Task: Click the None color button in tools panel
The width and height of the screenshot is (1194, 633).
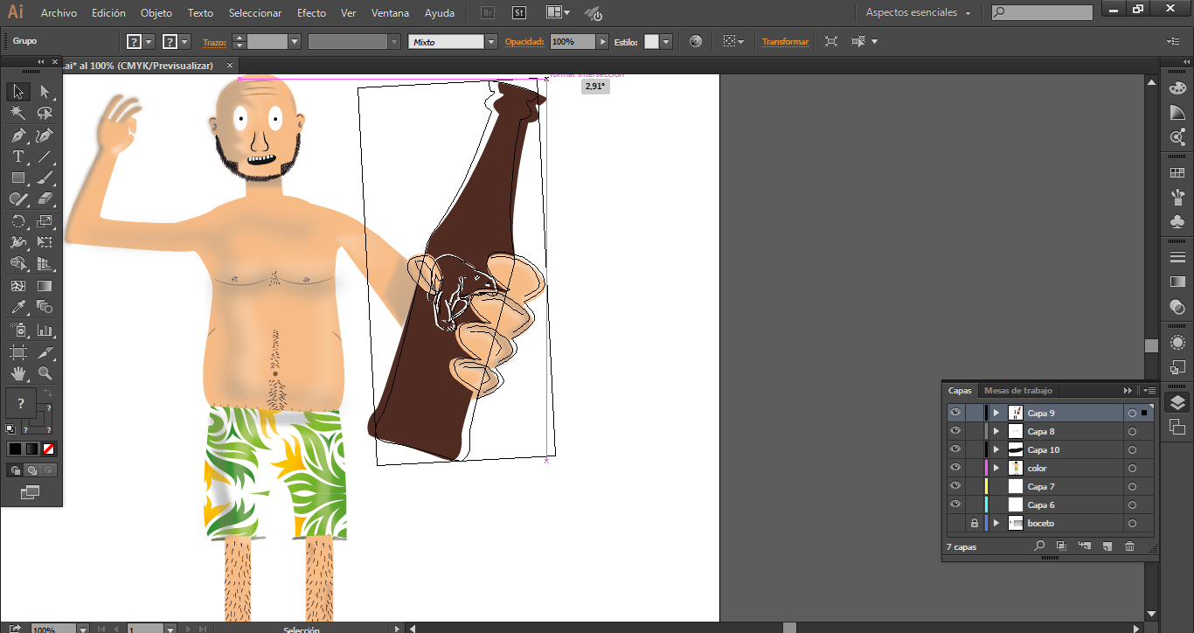Action: (49, 449)
